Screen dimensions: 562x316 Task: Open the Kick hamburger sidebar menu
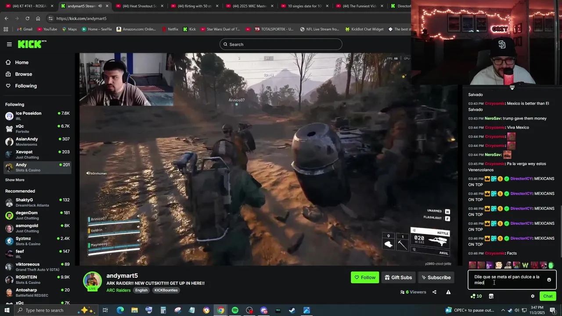coord(9,44)
